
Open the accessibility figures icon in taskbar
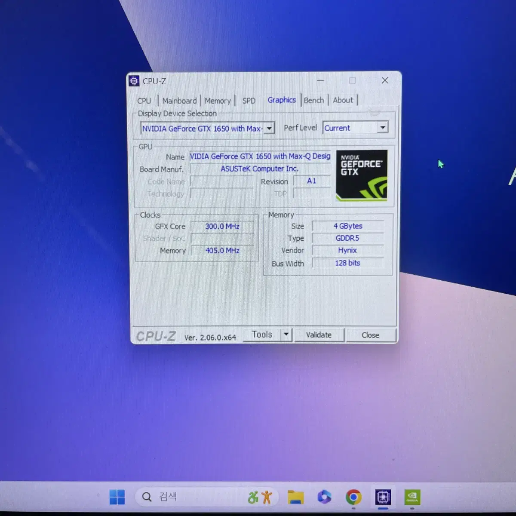260,497
